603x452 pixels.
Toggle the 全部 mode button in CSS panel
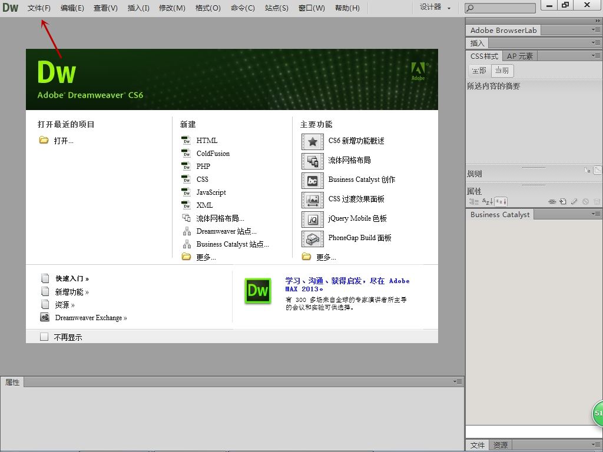tap(479, 71)
